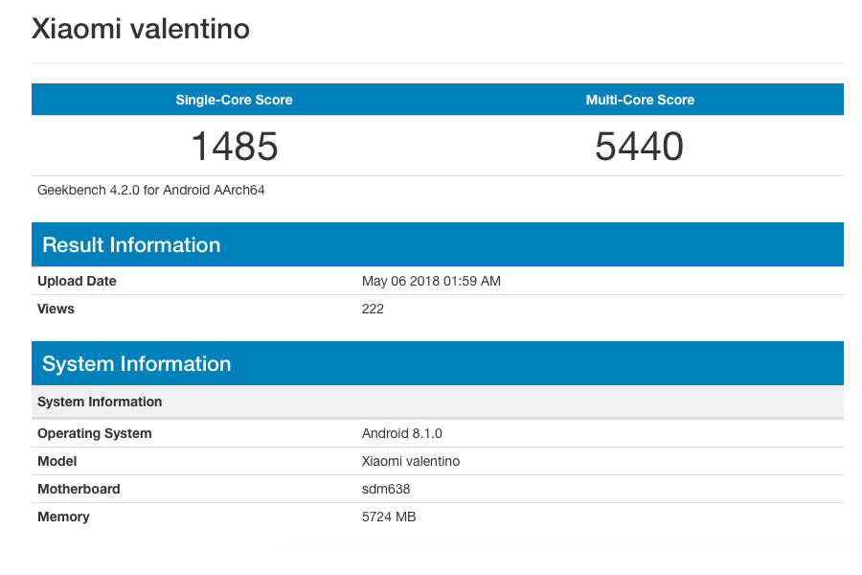Click the 5724 MB memory value

pos(389,517)
